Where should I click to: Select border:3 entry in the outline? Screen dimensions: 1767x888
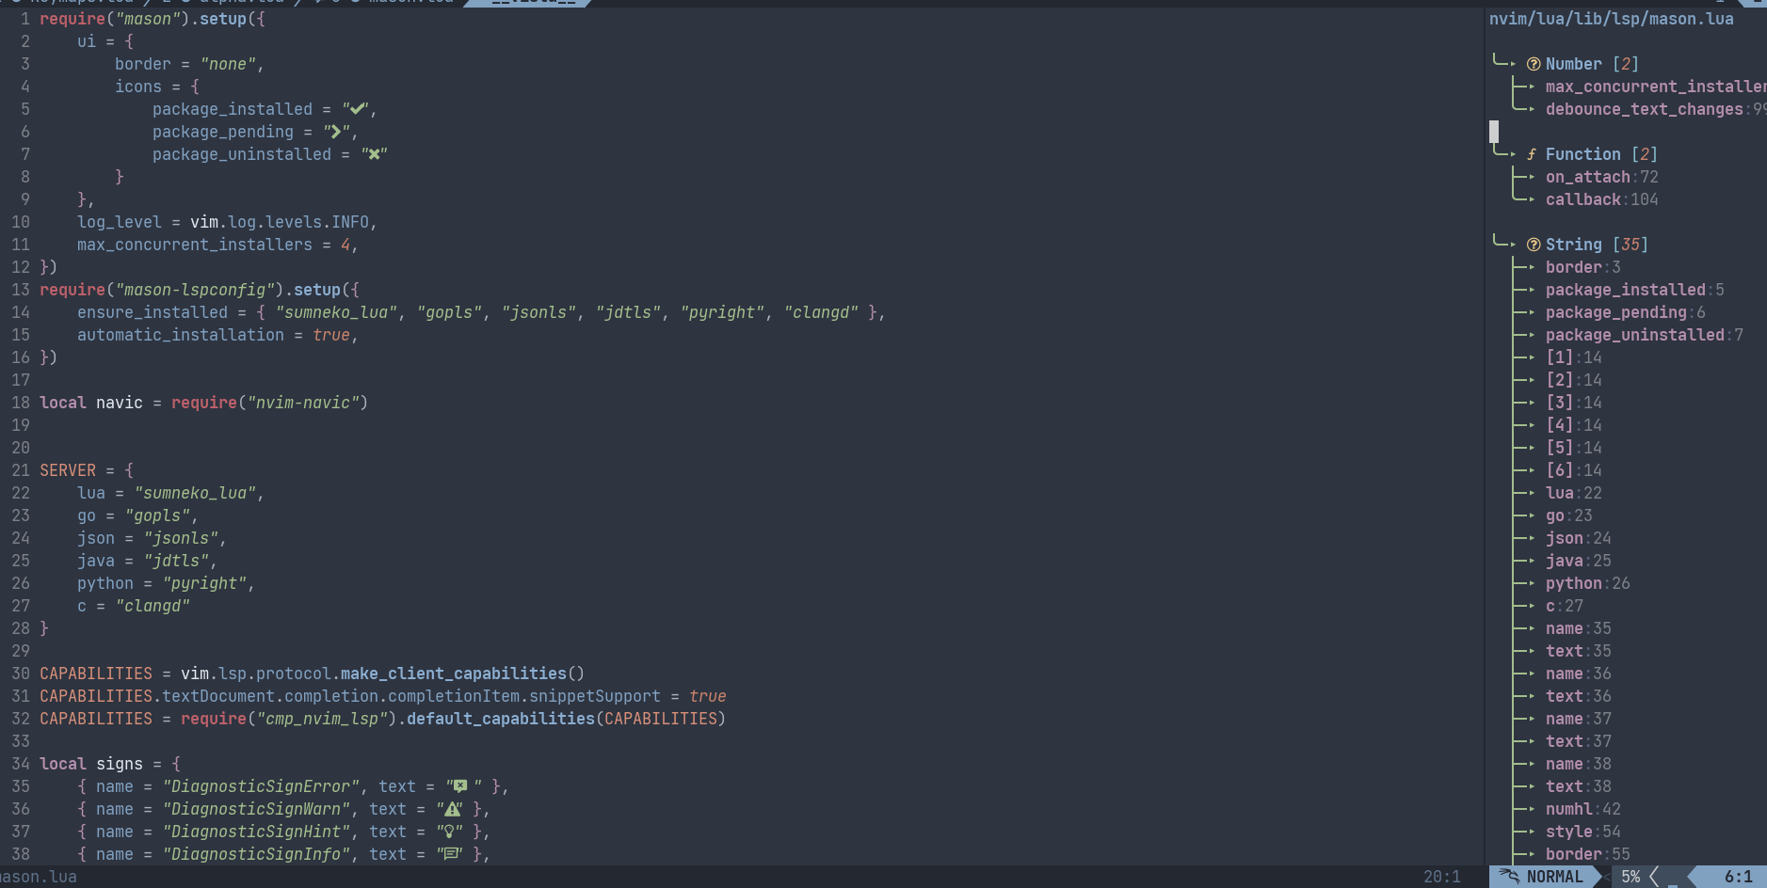[1582, 267]
